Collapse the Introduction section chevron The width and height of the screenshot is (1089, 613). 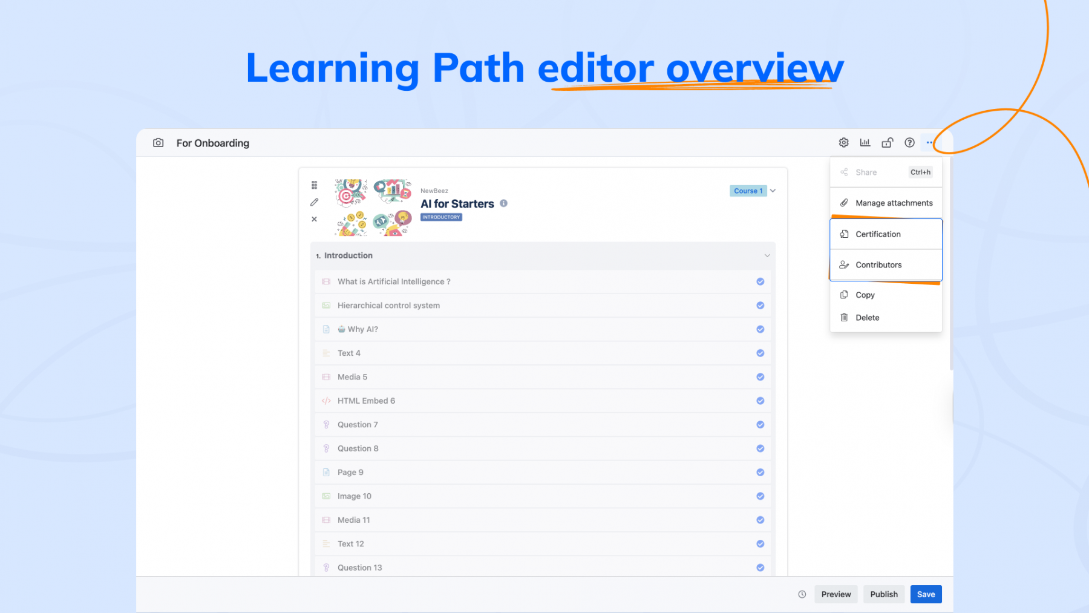click(767, 255)
